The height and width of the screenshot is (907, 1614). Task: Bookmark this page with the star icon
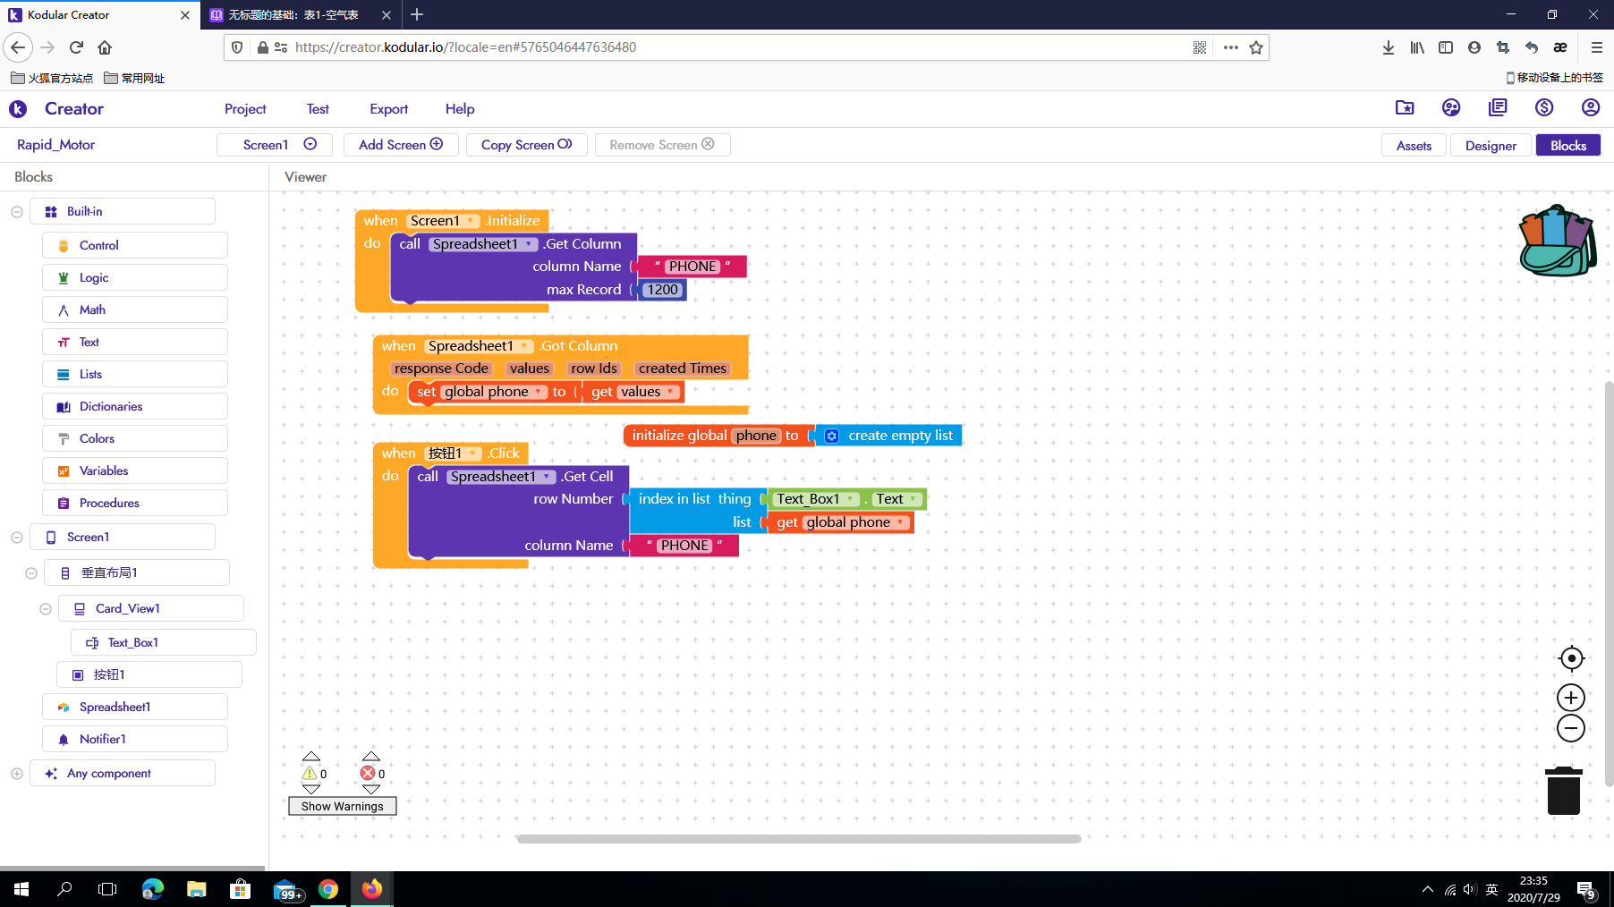tap(1256, 47)
